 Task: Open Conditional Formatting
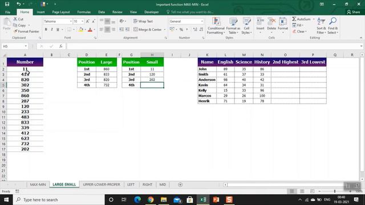pos(216,26)
